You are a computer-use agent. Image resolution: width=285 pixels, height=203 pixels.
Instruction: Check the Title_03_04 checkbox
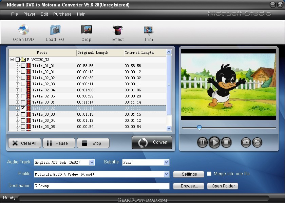[x=23, y=120]
